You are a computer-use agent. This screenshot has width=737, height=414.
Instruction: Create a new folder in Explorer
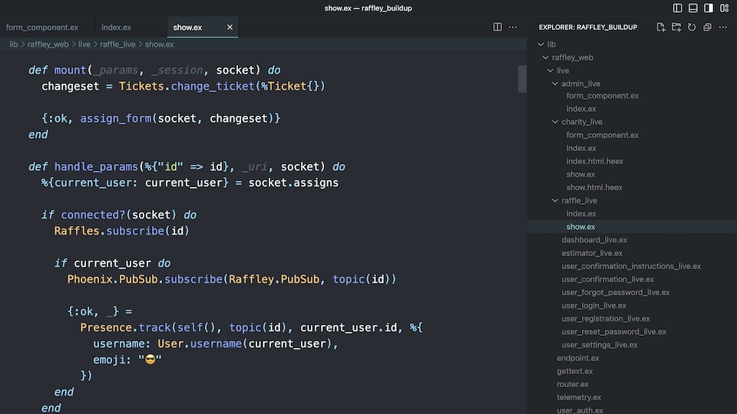point(676,28)
